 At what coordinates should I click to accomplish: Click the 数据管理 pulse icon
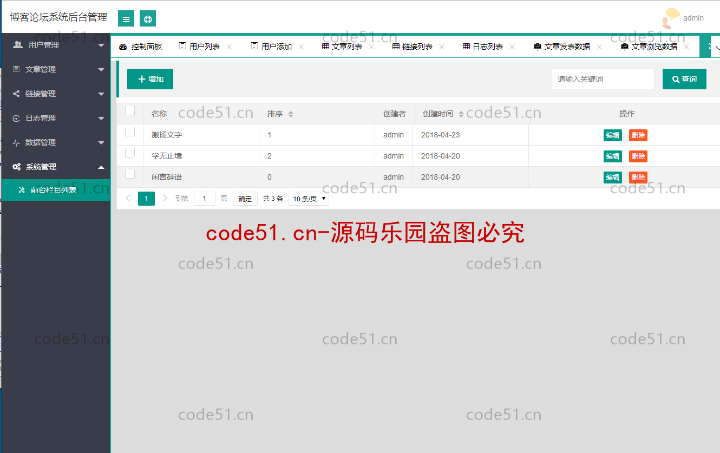16,142
